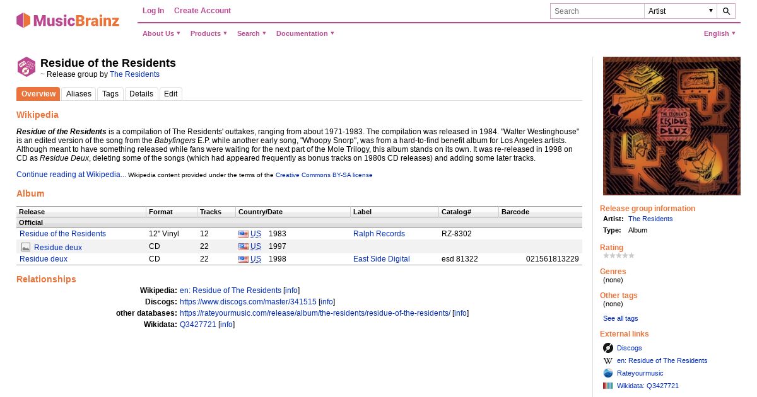Viewport: 757px width, 397px height.
Task: Click info link next to rateyourmusic URL
Action: 461,313
